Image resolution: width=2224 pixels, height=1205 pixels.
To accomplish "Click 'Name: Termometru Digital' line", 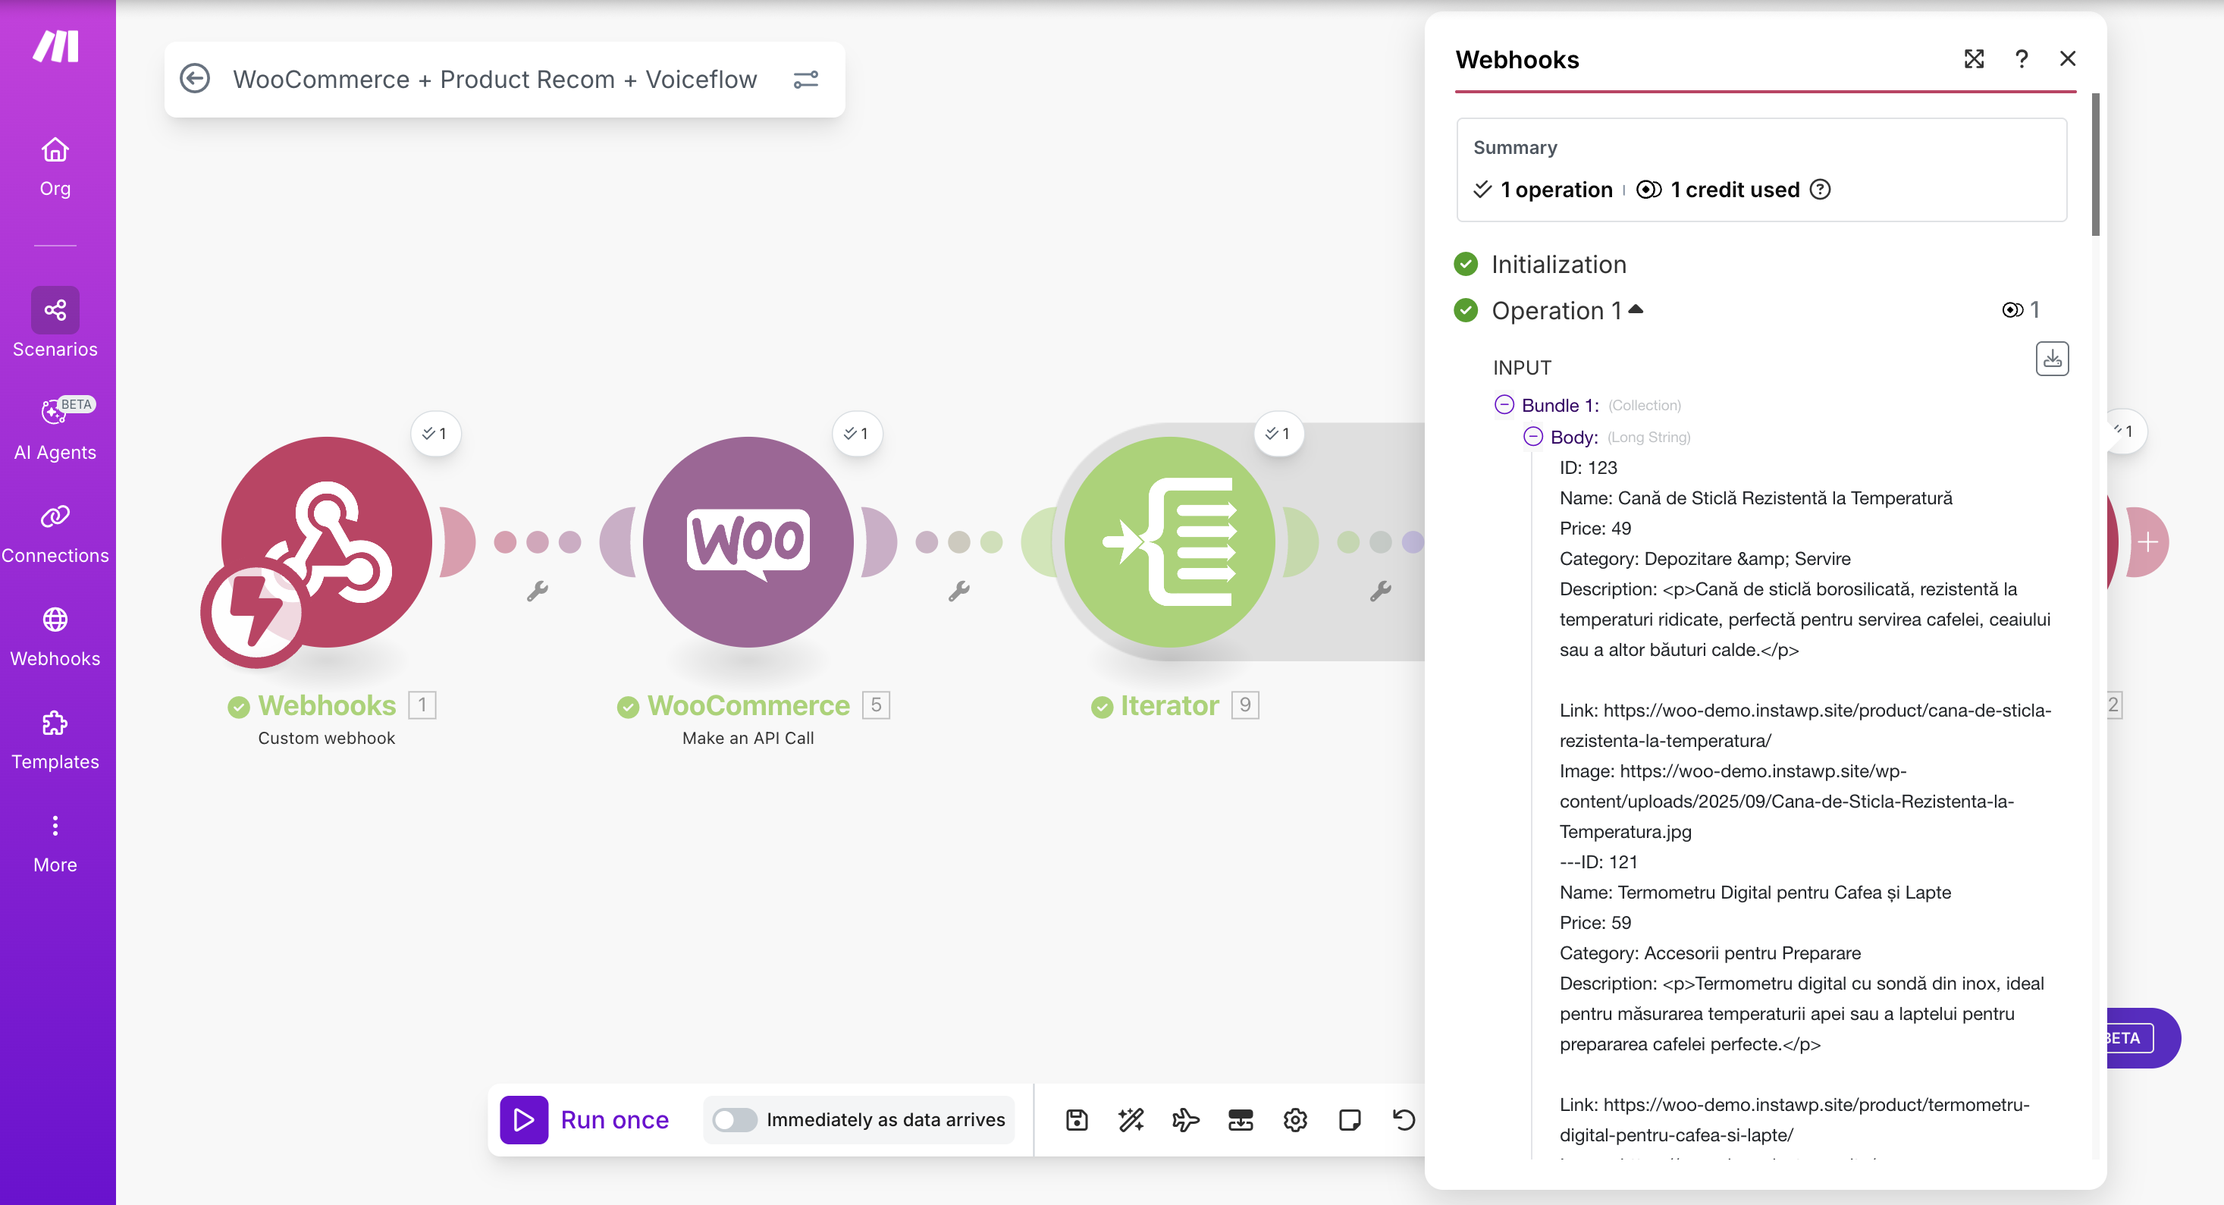I will click(x=1755, y=892).
